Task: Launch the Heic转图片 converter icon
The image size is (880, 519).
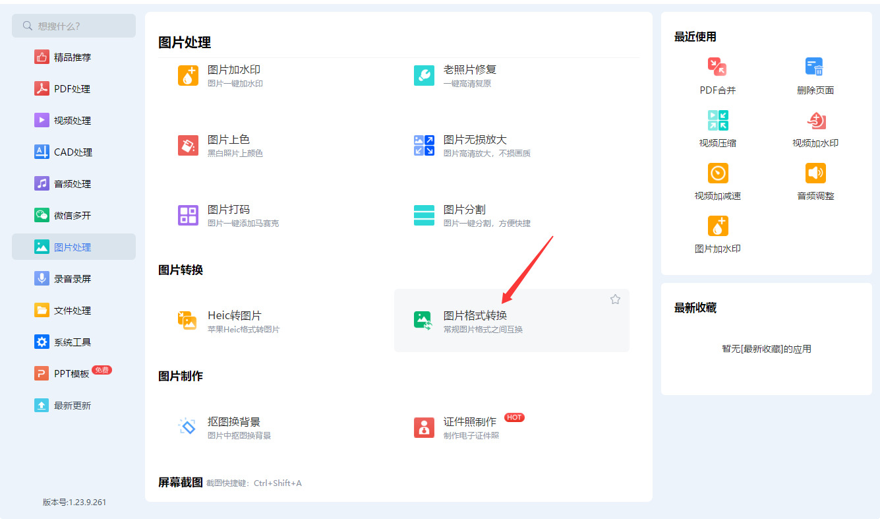Action: click(188, 321)
